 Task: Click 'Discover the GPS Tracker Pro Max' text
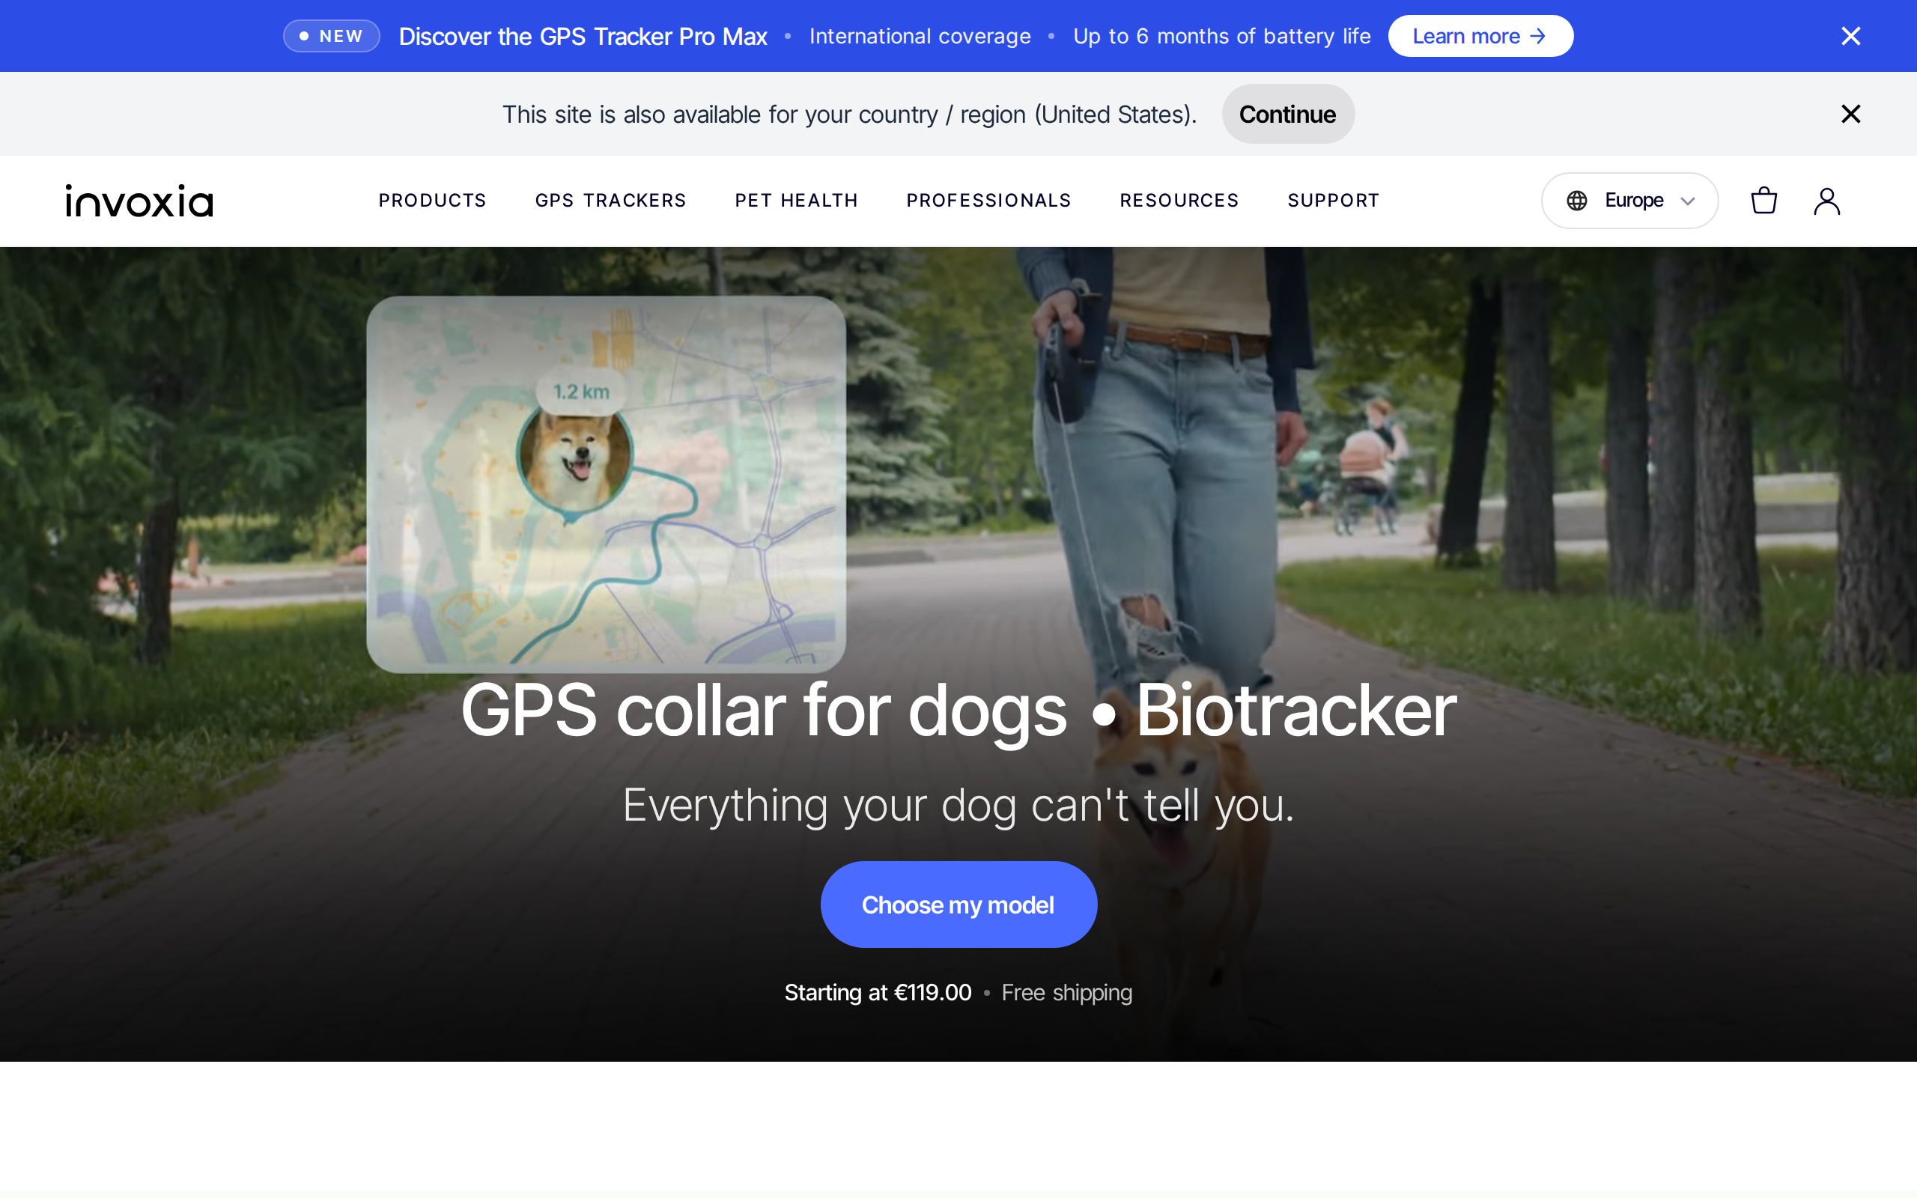tap(583, 37)
